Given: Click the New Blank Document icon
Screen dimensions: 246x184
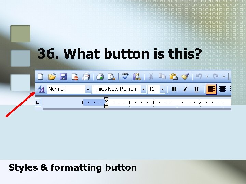Looking at the screenshot, I should pyautogui.click(x=41, y=77).
